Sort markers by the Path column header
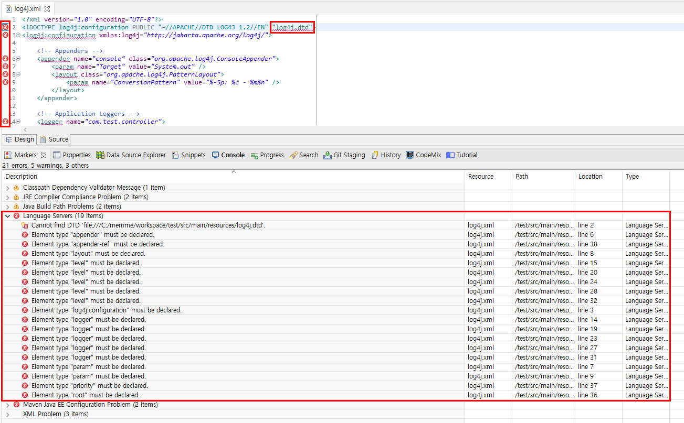 coord(543,177)
